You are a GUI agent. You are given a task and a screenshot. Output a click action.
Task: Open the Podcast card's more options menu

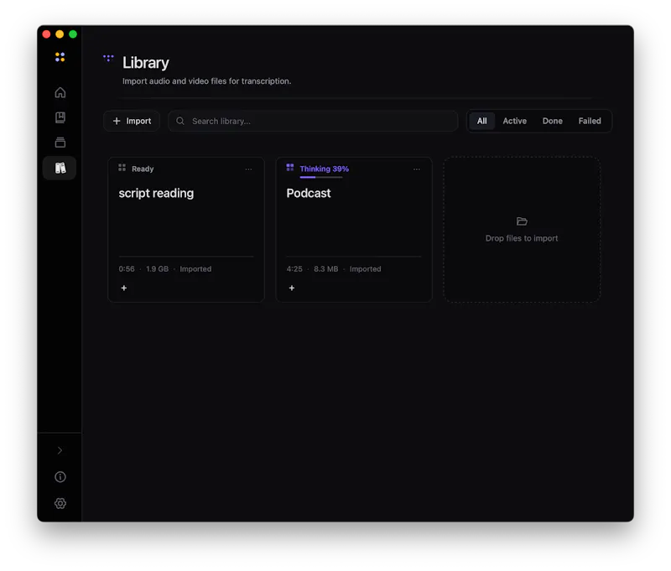[416, 169]
